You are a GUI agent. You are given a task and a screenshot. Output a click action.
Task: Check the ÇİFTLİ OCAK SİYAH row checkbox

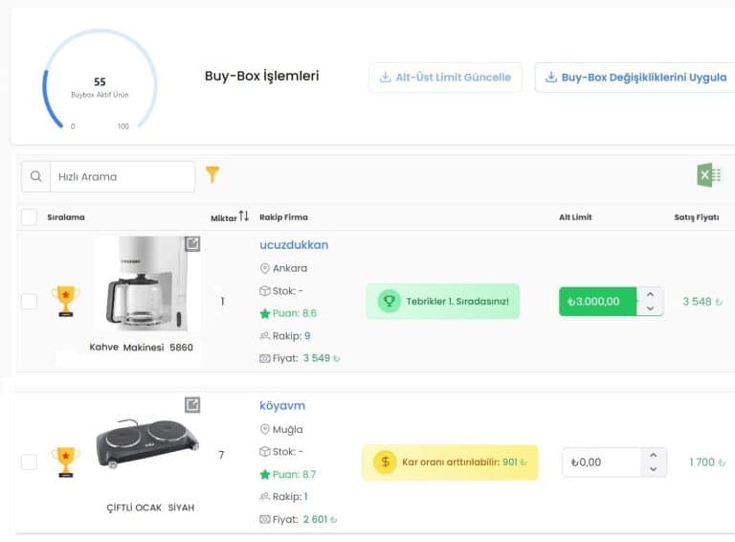click(x=29, y=463)
